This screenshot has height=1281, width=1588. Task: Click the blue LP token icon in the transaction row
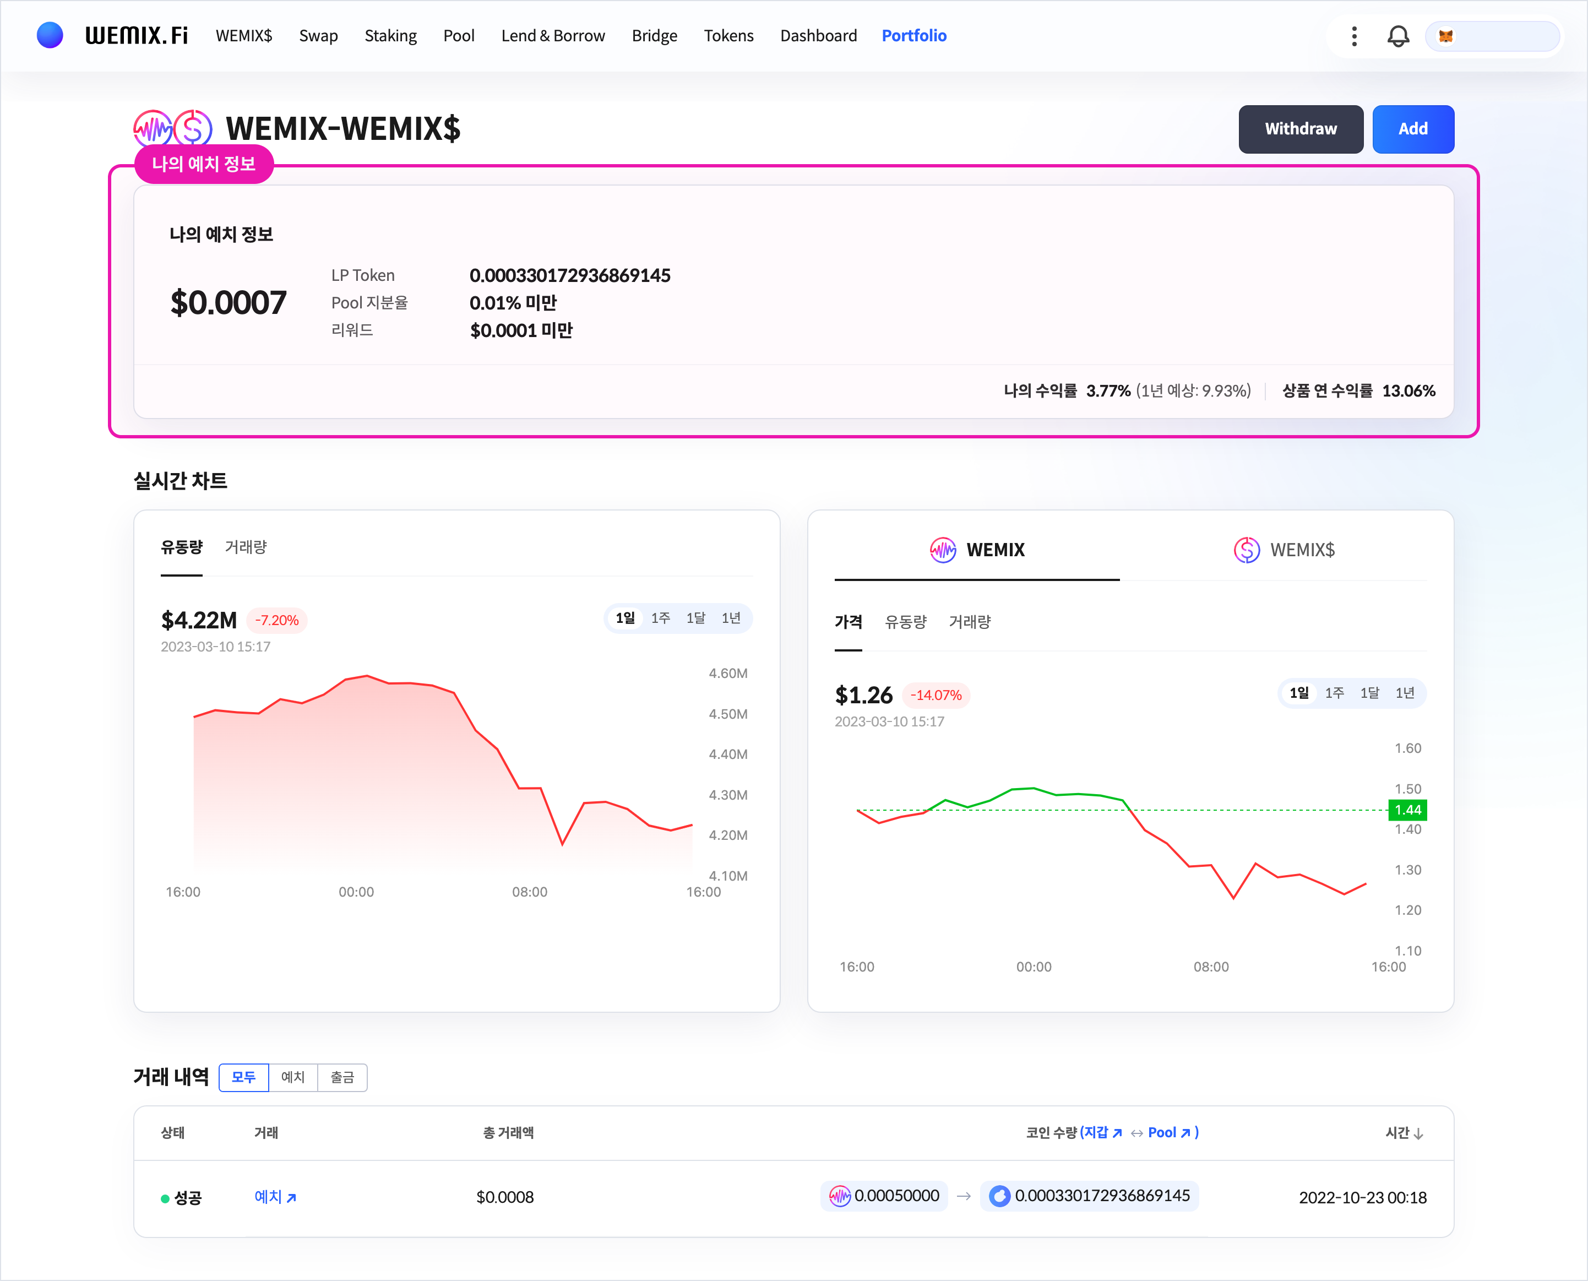coord(999,1196)
